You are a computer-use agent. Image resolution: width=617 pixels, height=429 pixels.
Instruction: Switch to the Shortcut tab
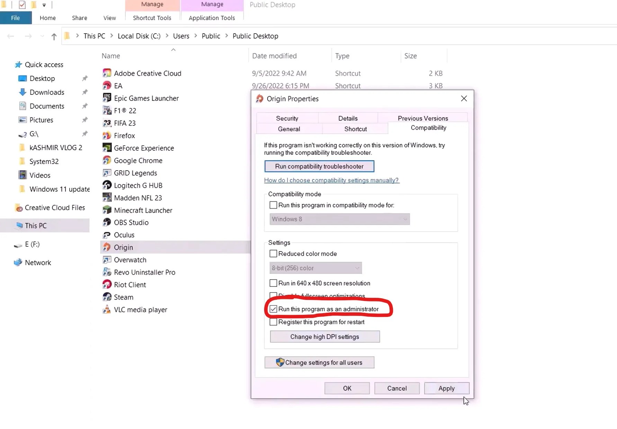tap(356, 129)
